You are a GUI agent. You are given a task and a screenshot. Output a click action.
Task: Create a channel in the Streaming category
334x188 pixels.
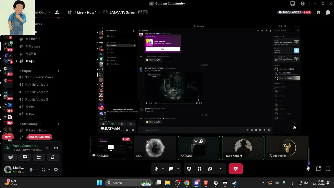(x=58, y=124)
